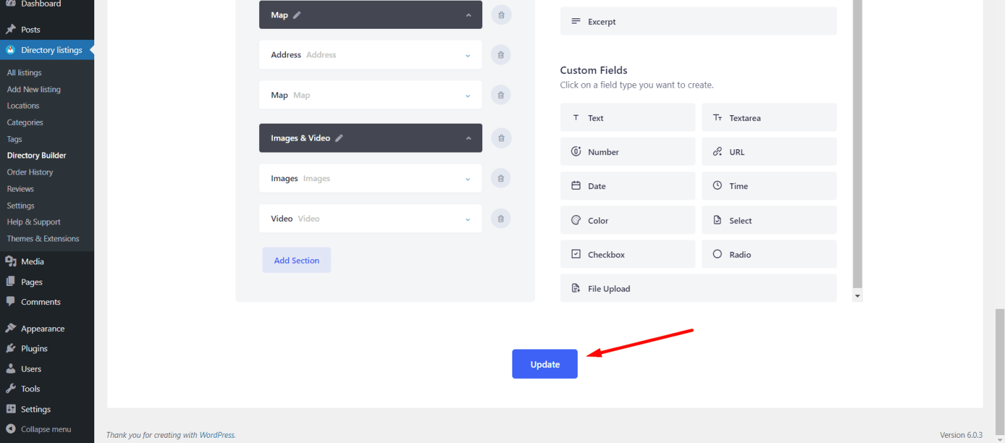Add a File Upload custom field
This screenshot has width=1005, height=443.
coord(697,288)
